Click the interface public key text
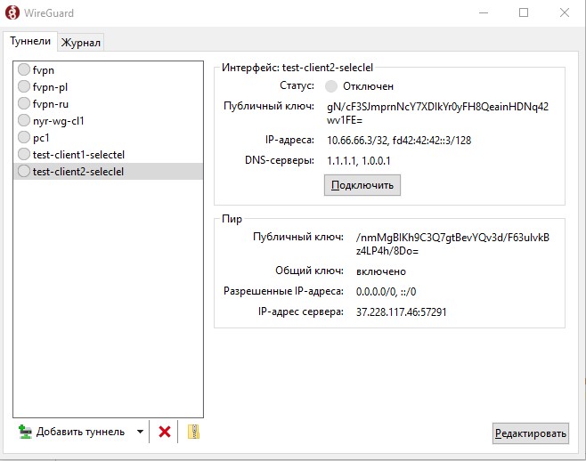Viewport: 586px width, 461px height. click(437, 113)
